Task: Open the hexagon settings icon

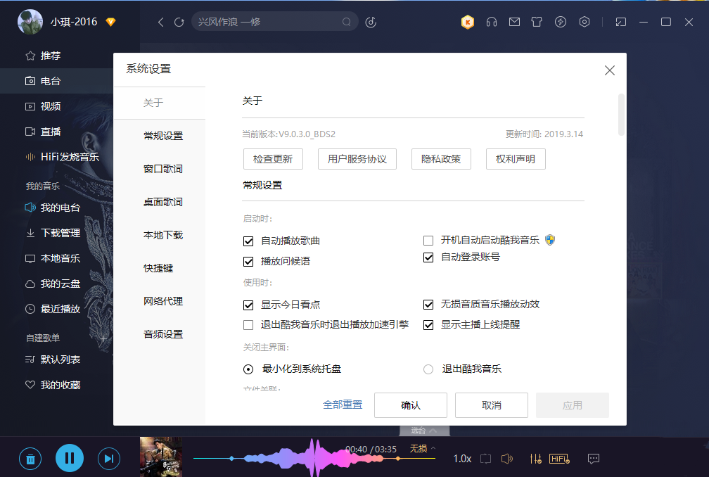Action: [x=585, y=22]
